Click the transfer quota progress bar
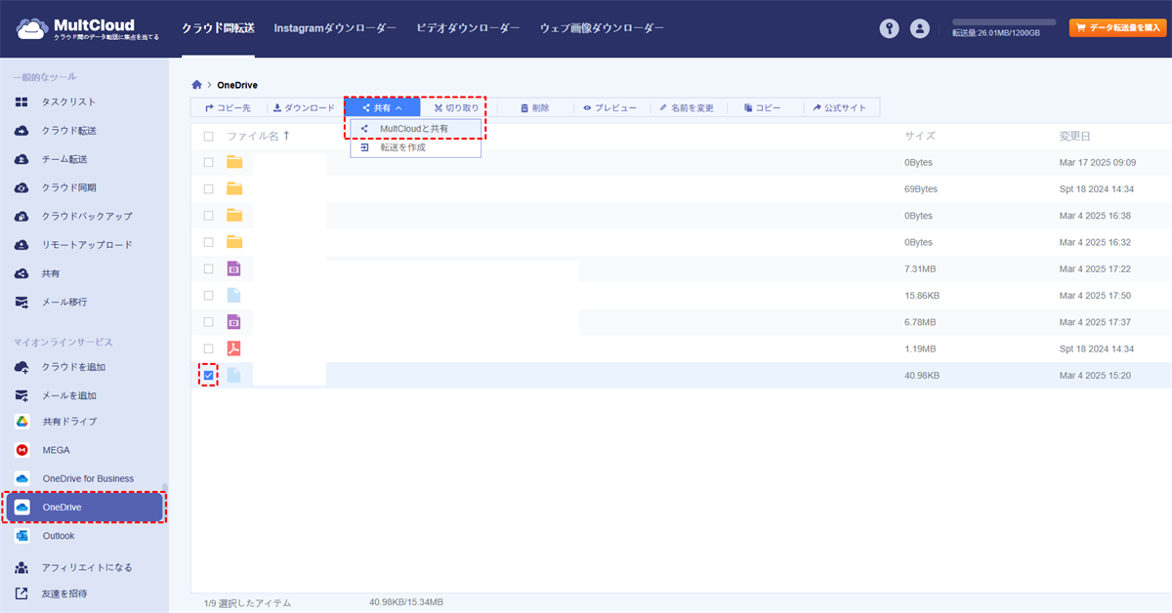This screenshot has width=1172, height=613. click(1004, 21)
